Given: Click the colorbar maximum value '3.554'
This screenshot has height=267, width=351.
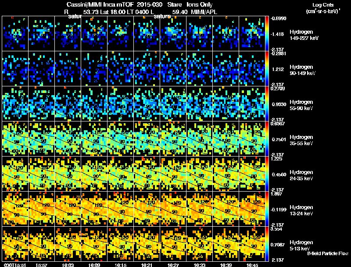Looking at the screenshot, I should click(x=276, y=229).
